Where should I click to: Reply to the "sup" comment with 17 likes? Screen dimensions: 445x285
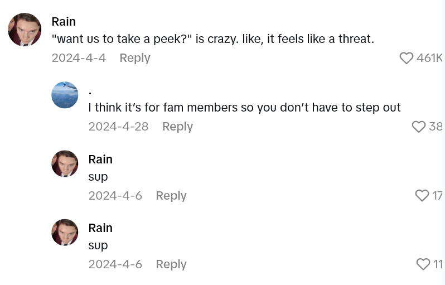pos(171,196)
